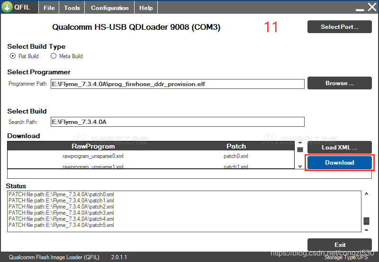
Task: Close the QFIL window
Action: click(372, 7)
